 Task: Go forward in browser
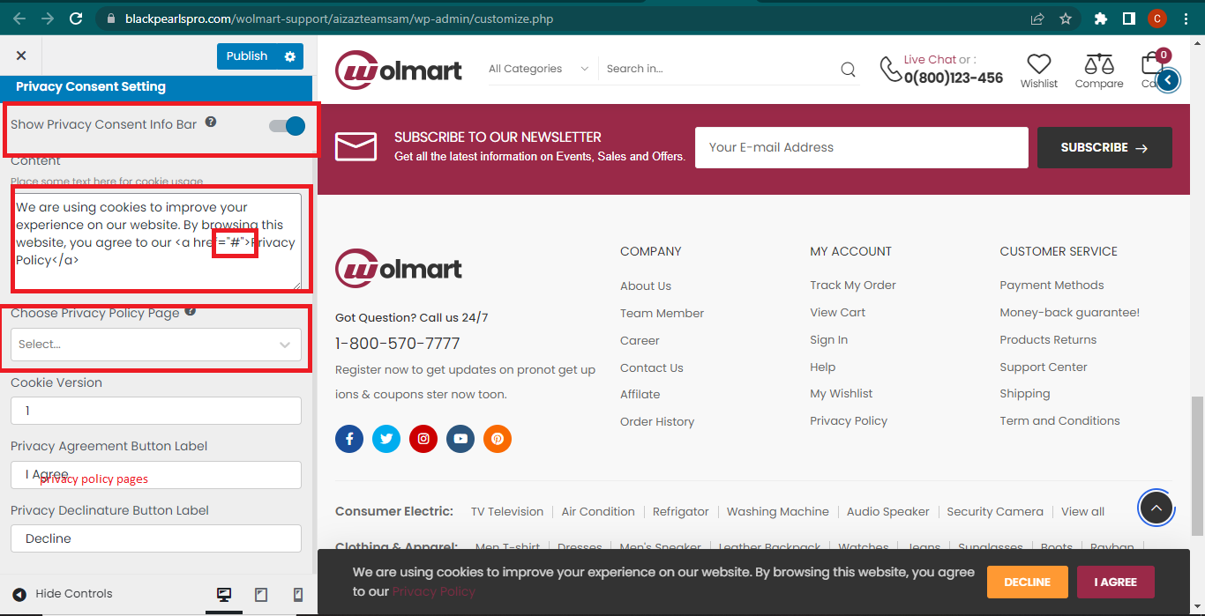coord(48,18)
